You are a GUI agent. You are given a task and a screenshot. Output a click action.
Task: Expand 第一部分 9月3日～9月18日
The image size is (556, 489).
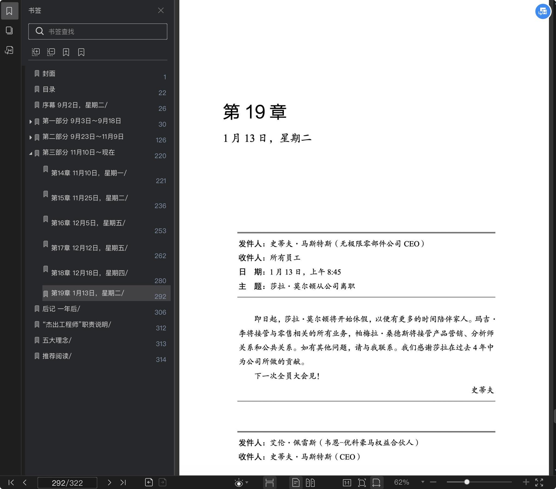pos(30,121)
